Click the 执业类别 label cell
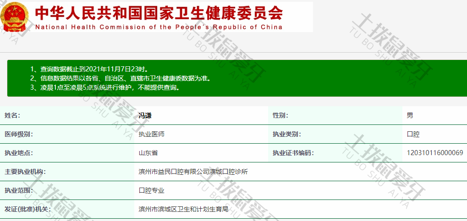467x221 pixels. 335,134
